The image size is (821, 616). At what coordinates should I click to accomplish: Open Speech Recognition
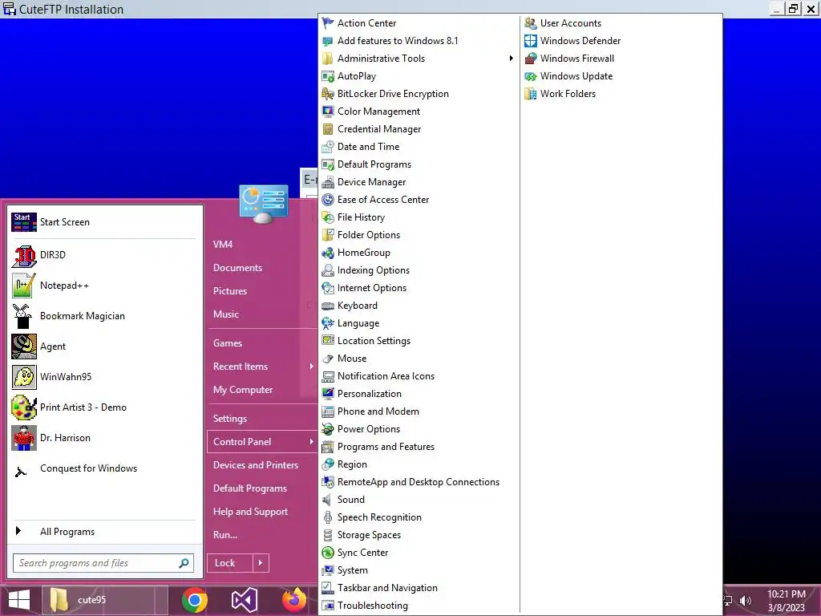click(419, 517)
